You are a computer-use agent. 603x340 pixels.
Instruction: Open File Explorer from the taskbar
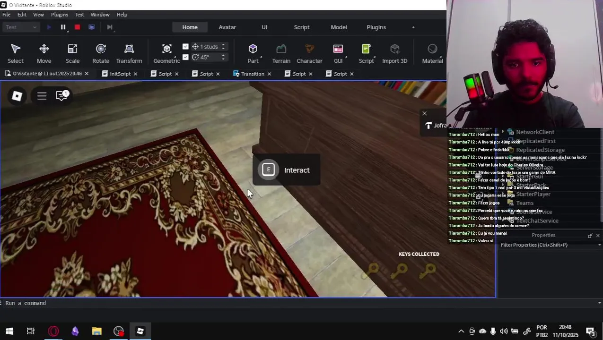(96, 331)
